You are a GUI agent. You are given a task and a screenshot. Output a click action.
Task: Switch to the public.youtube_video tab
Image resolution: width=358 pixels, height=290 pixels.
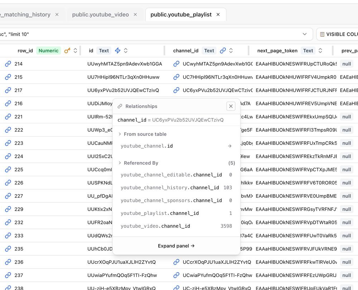click(101, 15)
